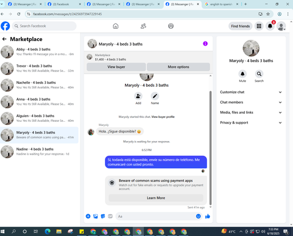293x236 pixels.
Task: Search in conversation with the magnifier icon
Action: (259, 74)
